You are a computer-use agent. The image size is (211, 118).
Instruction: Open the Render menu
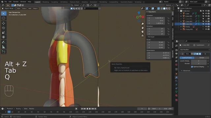(x=16, y=2)
